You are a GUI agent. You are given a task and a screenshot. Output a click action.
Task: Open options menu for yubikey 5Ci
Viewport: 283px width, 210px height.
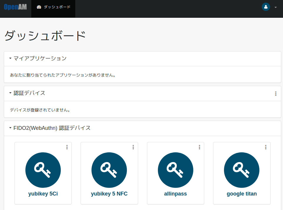67,147
